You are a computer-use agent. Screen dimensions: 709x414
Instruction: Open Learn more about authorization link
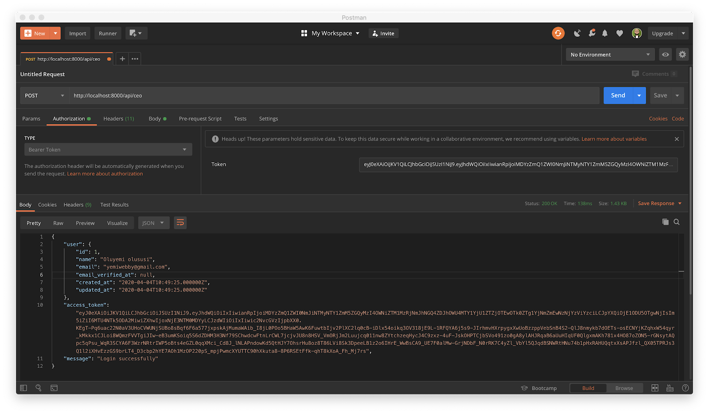(105, 174)
